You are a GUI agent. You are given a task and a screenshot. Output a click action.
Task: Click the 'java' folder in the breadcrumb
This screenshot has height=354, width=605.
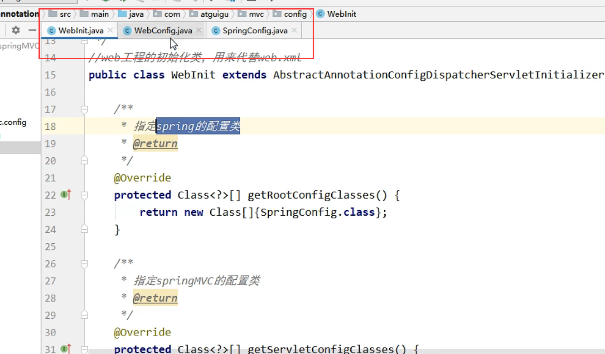pos(136,14)
